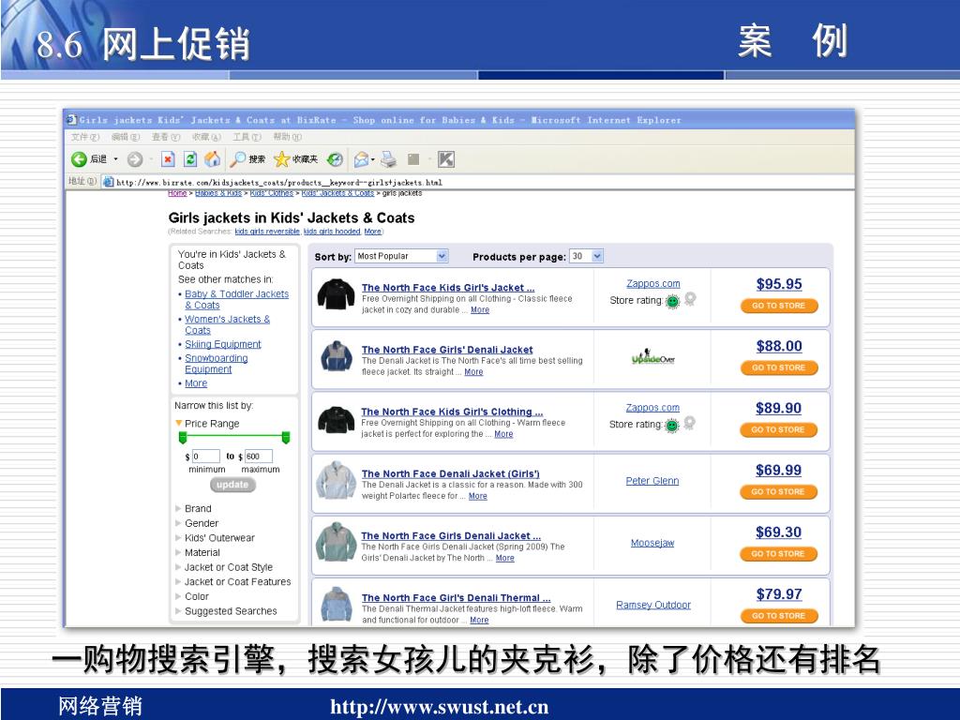Open Peter Glenn store link
Screen dimensions: 960x720
652,481
